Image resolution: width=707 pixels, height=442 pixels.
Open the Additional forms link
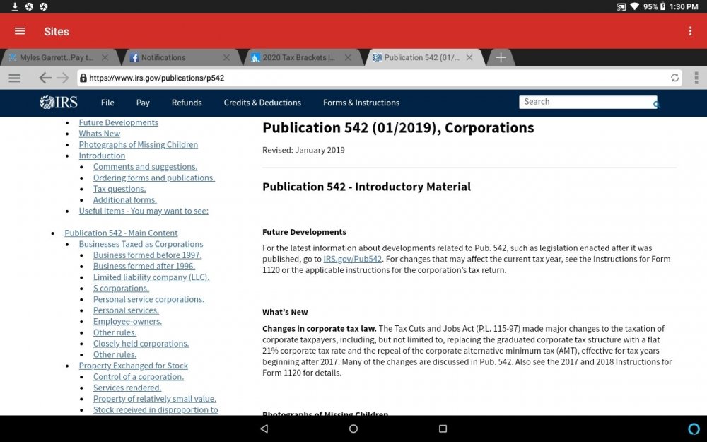tap(125, 200)
